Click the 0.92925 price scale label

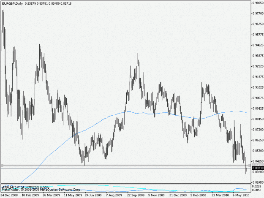[x=258, y=66]
